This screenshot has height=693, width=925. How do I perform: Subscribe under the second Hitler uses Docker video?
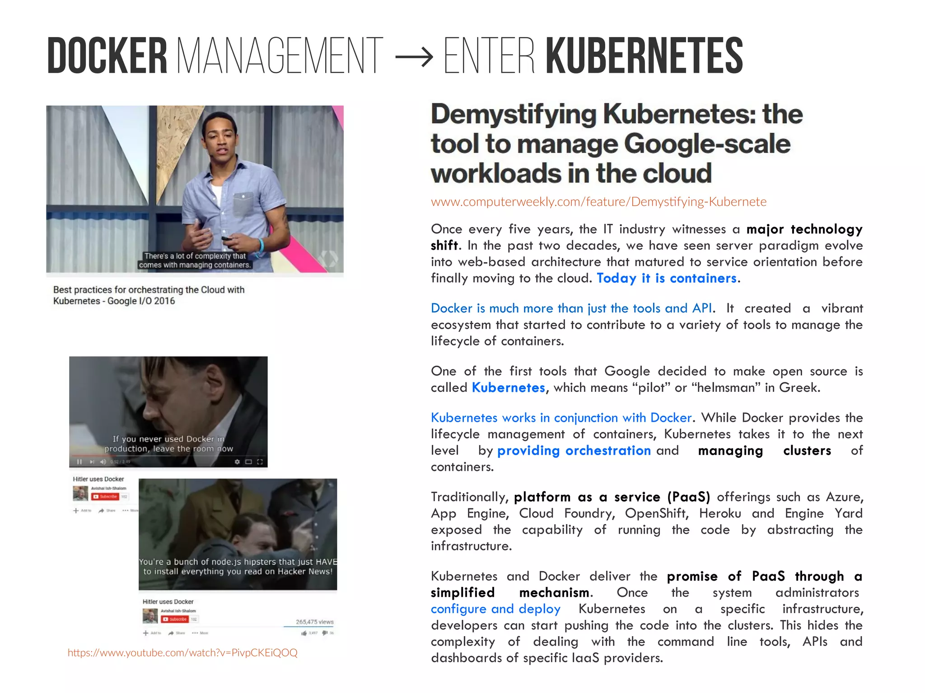tap(175, 619)
